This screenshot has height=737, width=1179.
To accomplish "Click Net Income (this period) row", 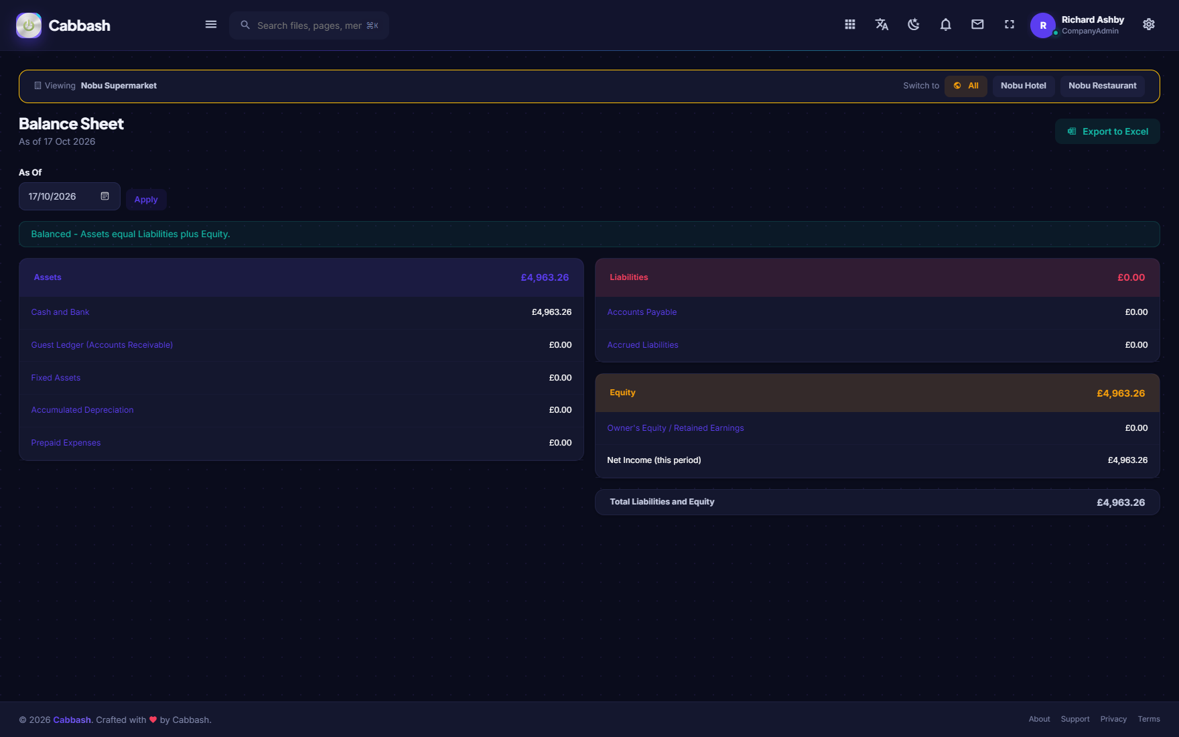I will [x=878, y=460].
